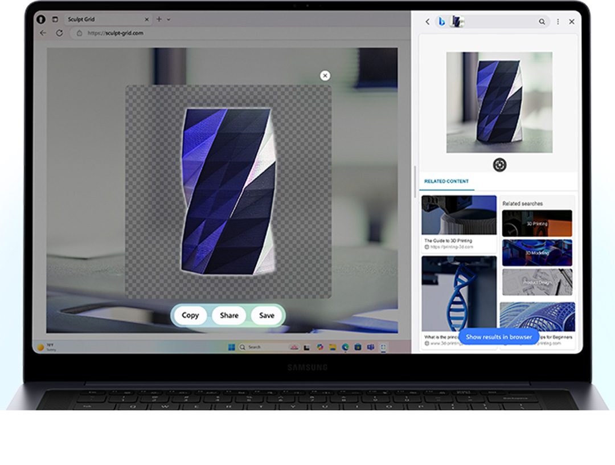The height and width of the screenshot is (465, 615).
Task: Reload the Sculpt Grid page
Action: click(x=59, y=33)
